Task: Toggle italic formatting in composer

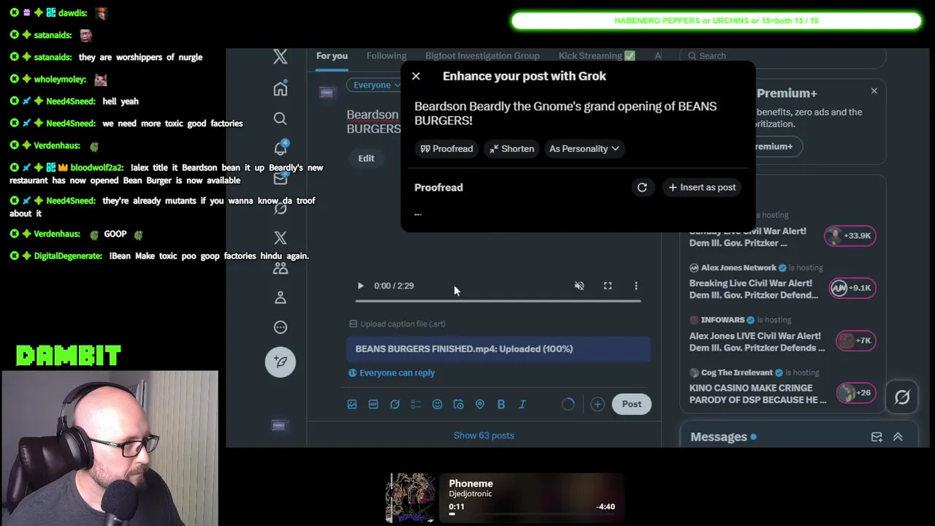Action: pos(522,404)
